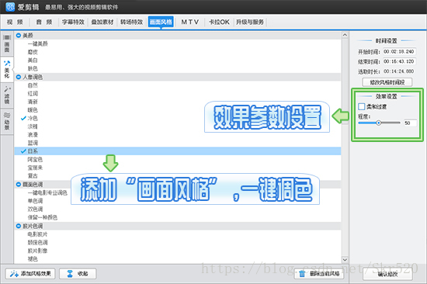
Task: Toggle the 柔和过渡 checkbox
Action: point(362,107)
